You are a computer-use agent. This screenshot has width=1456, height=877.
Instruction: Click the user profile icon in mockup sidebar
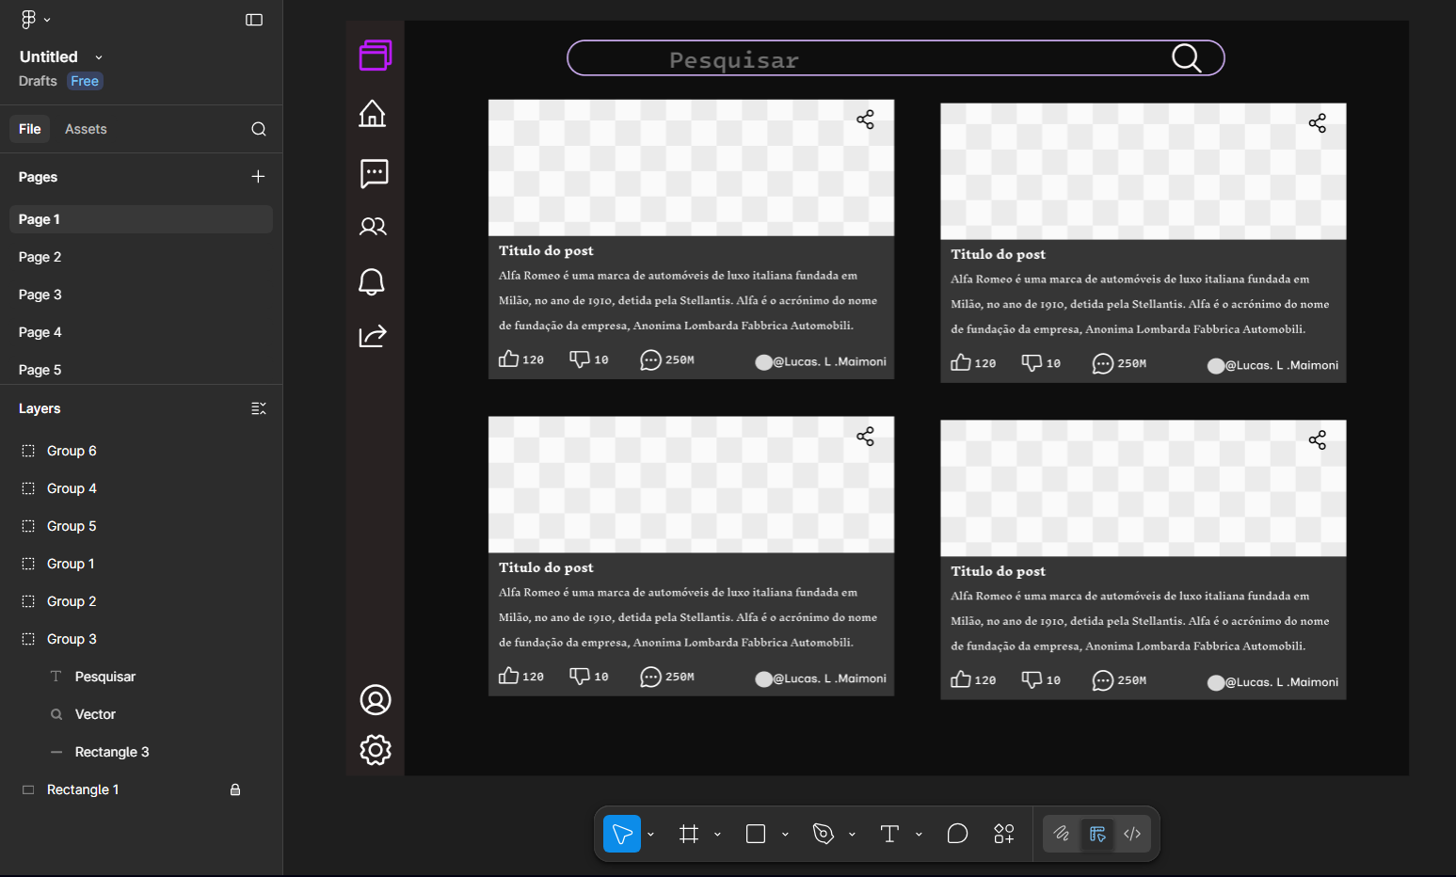pos(376,700)
